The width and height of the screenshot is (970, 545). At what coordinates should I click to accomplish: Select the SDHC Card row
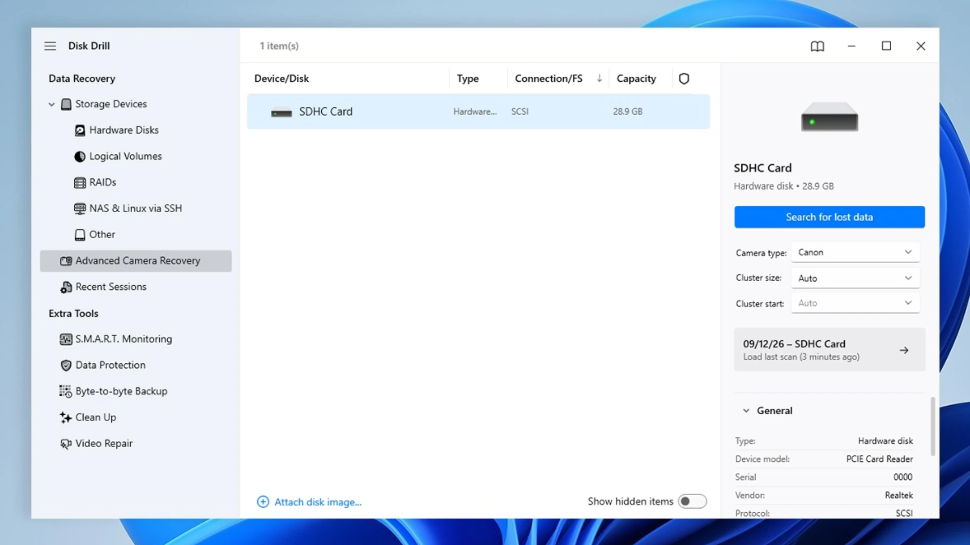click(x=478, y=112)
